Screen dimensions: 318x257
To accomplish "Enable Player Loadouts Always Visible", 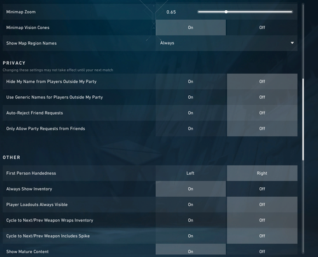I will coord(191,204).
